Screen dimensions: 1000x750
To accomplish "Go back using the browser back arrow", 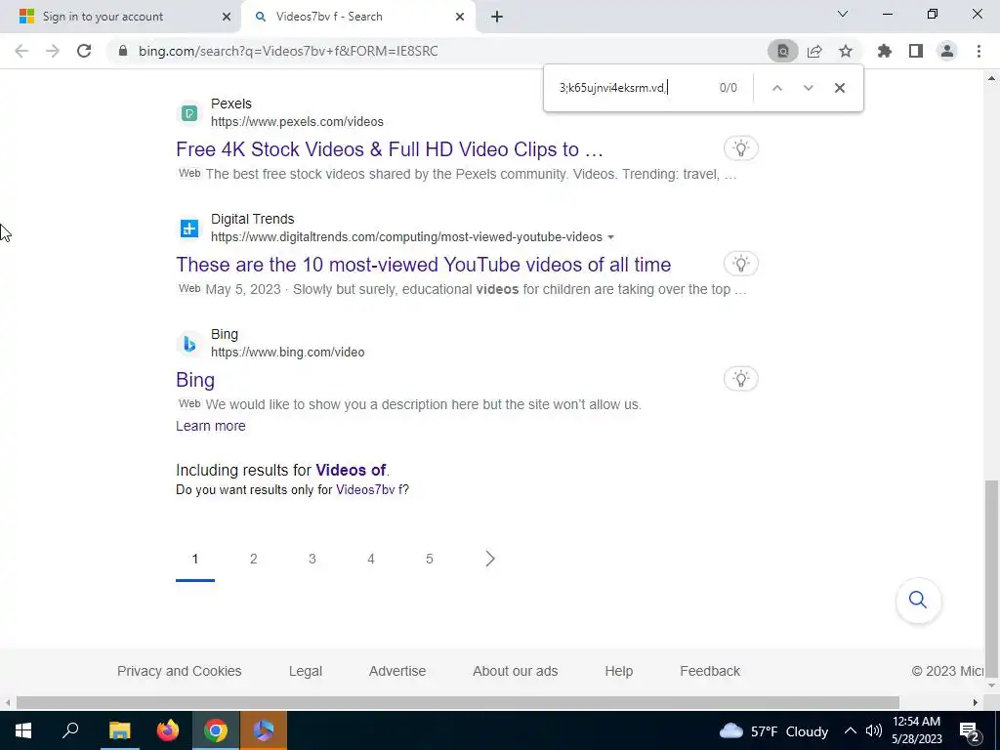I will click(21, 51).
